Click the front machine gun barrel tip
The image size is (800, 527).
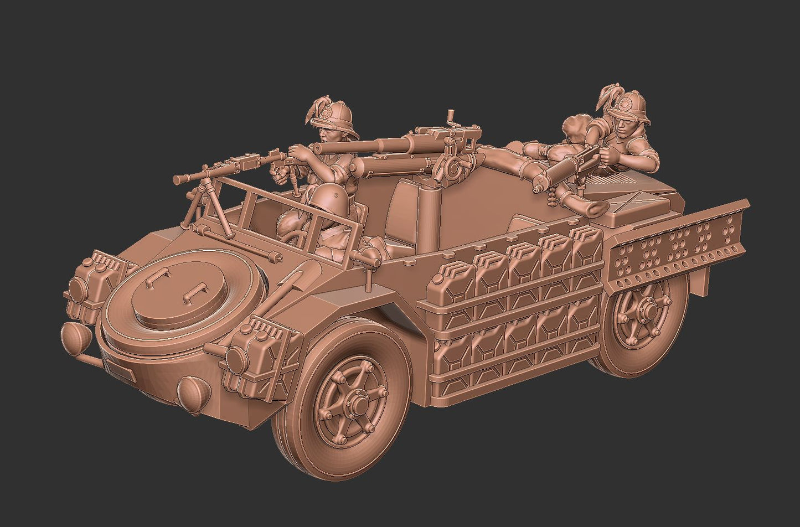[178, 180]
